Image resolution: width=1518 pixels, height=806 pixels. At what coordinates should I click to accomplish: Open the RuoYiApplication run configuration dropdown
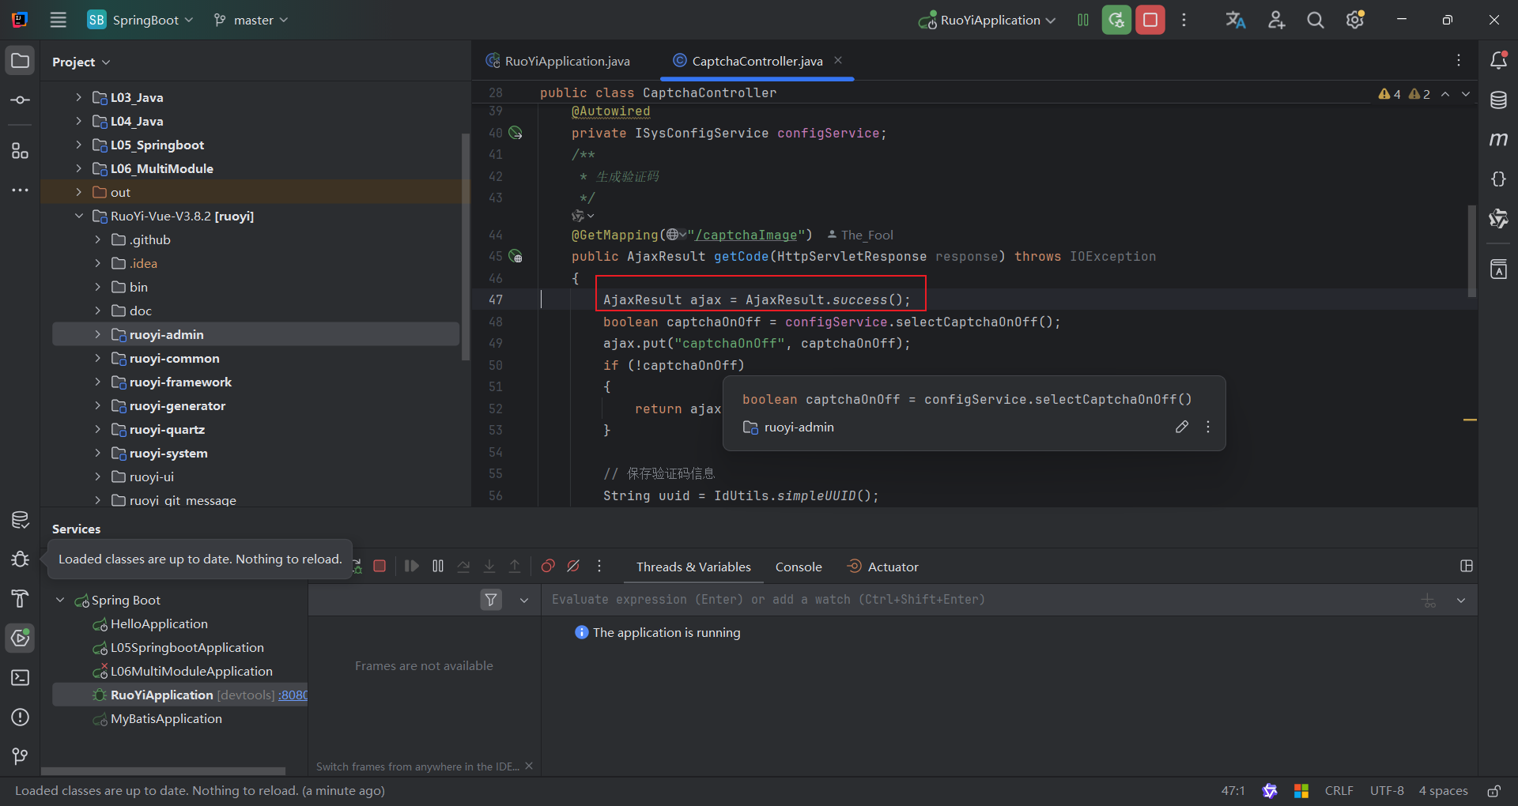(987, 20)
